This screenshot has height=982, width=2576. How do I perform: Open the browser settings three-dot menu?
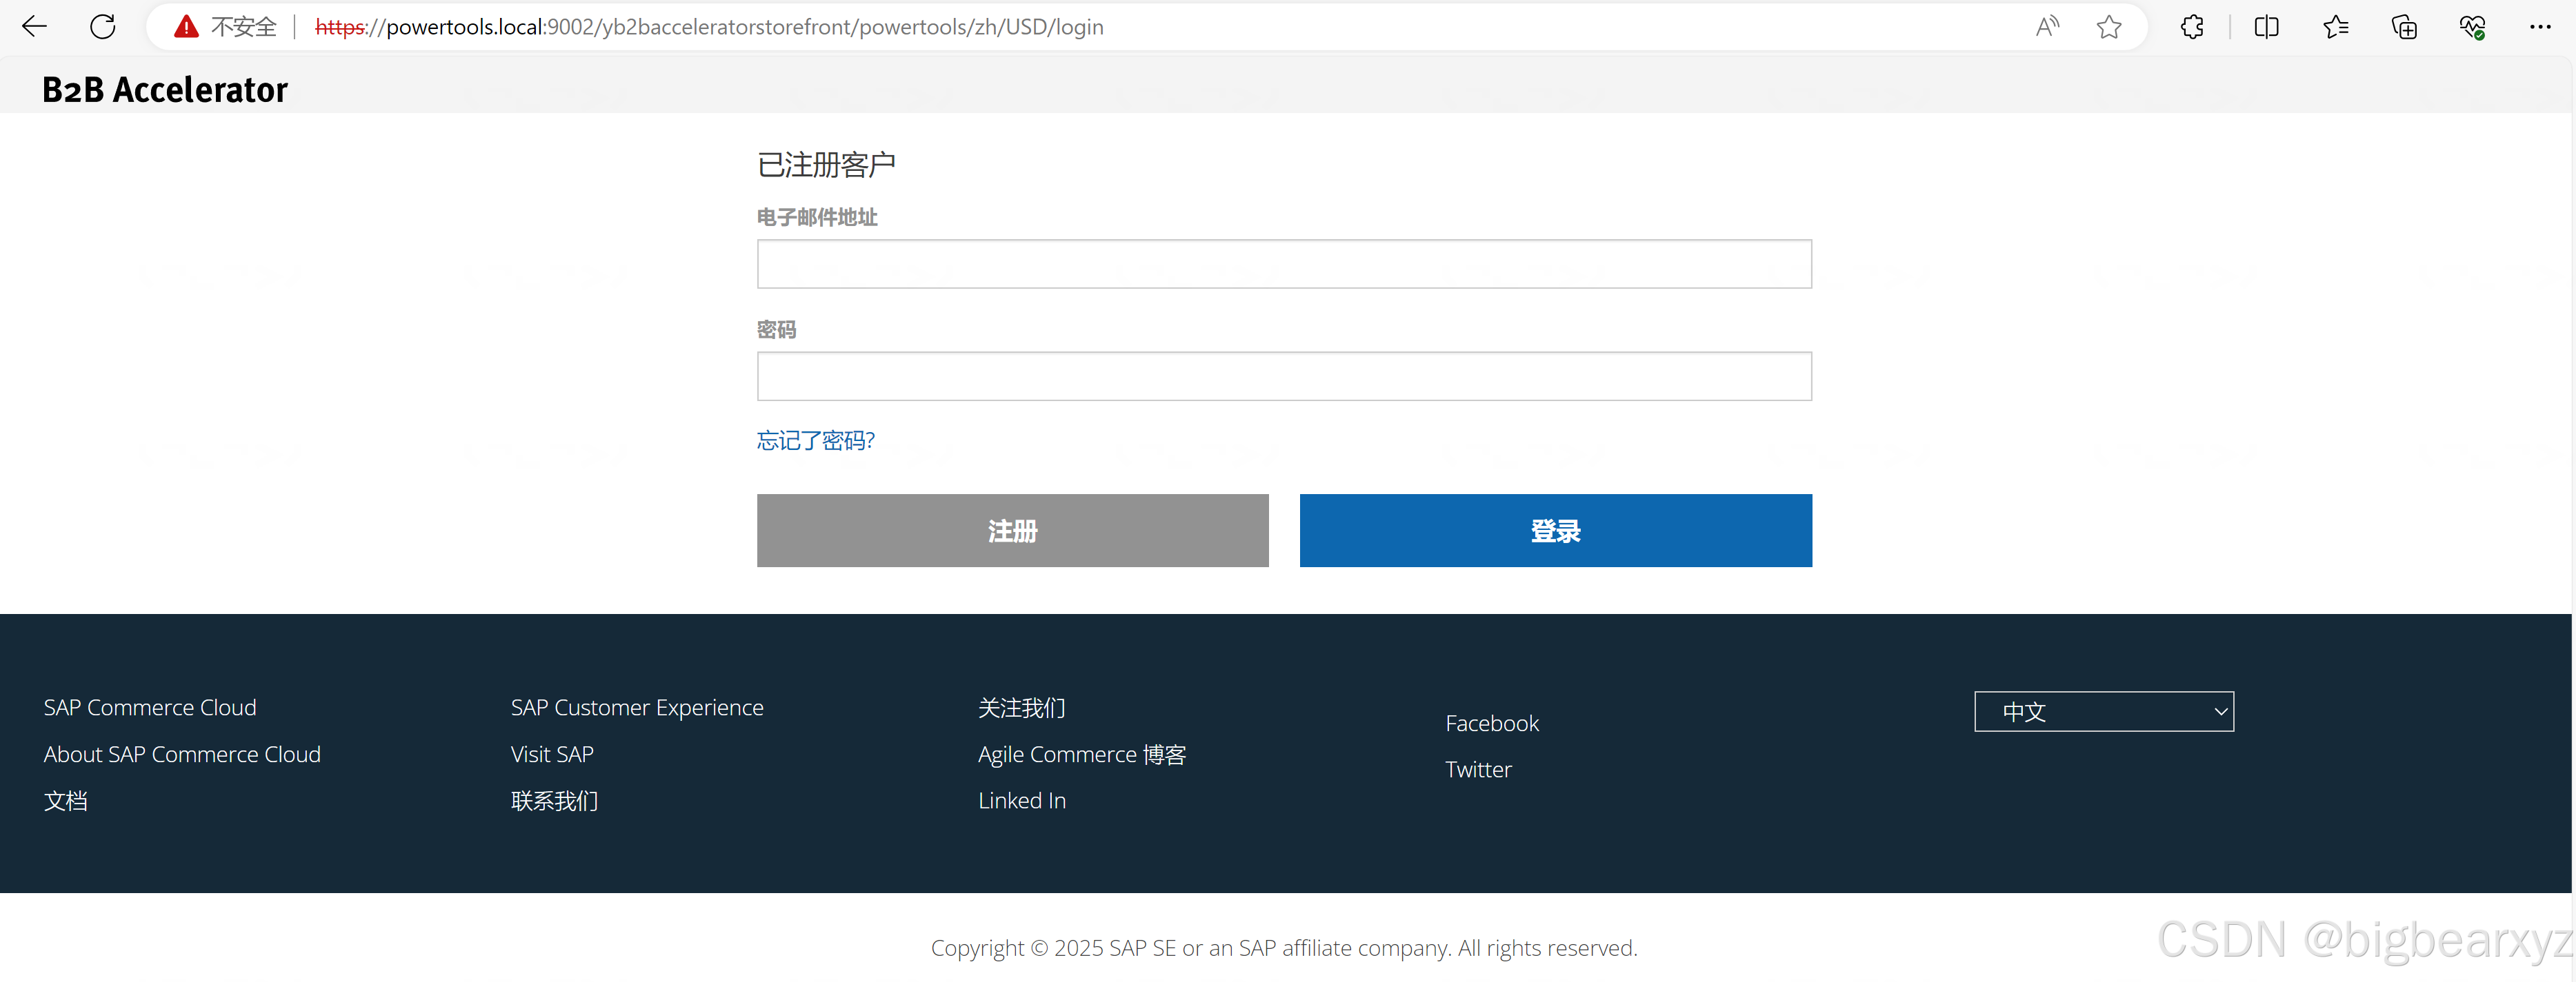2540,27
